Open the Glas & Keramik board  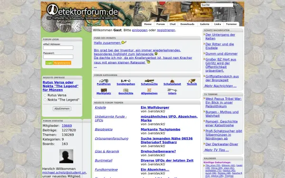pyautogui.click(x=107, y=151)
